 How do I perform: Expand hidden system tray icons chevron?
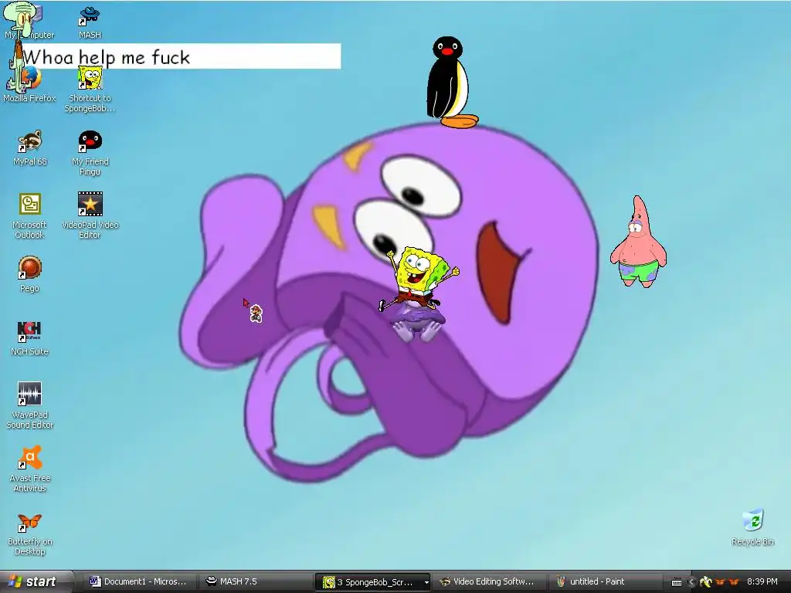(x=691, y=582)
